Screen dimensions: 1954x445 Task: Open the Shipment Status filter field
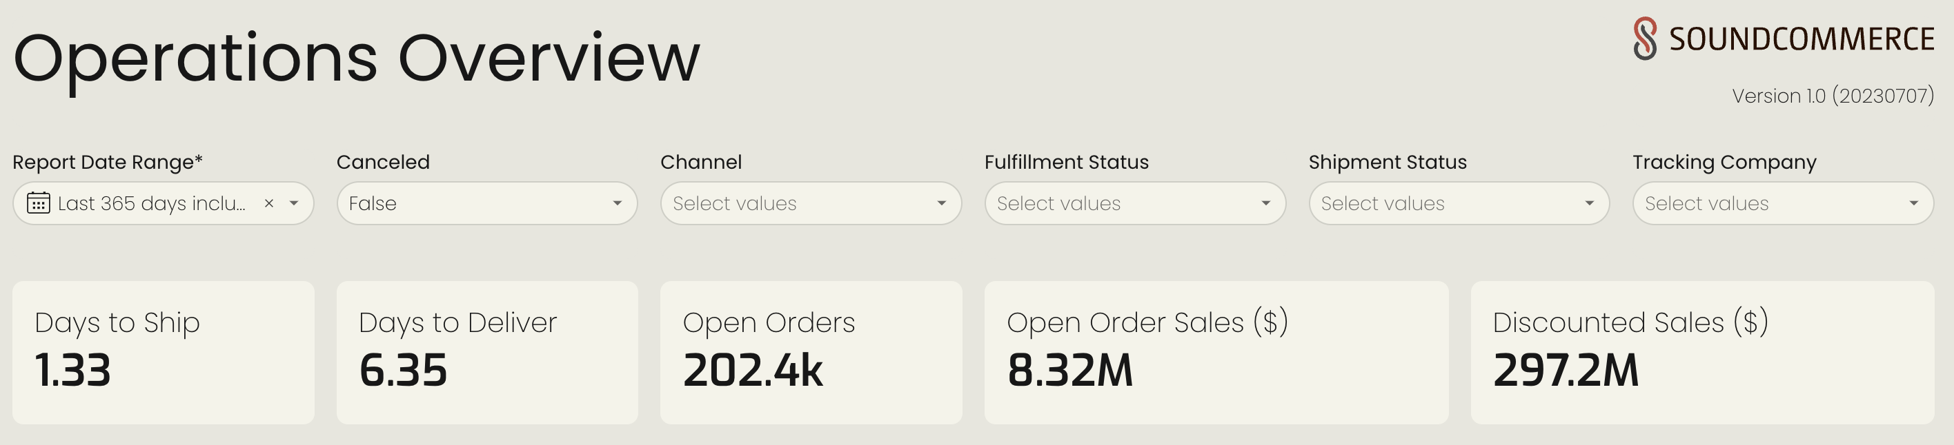tap(1459, 203)
